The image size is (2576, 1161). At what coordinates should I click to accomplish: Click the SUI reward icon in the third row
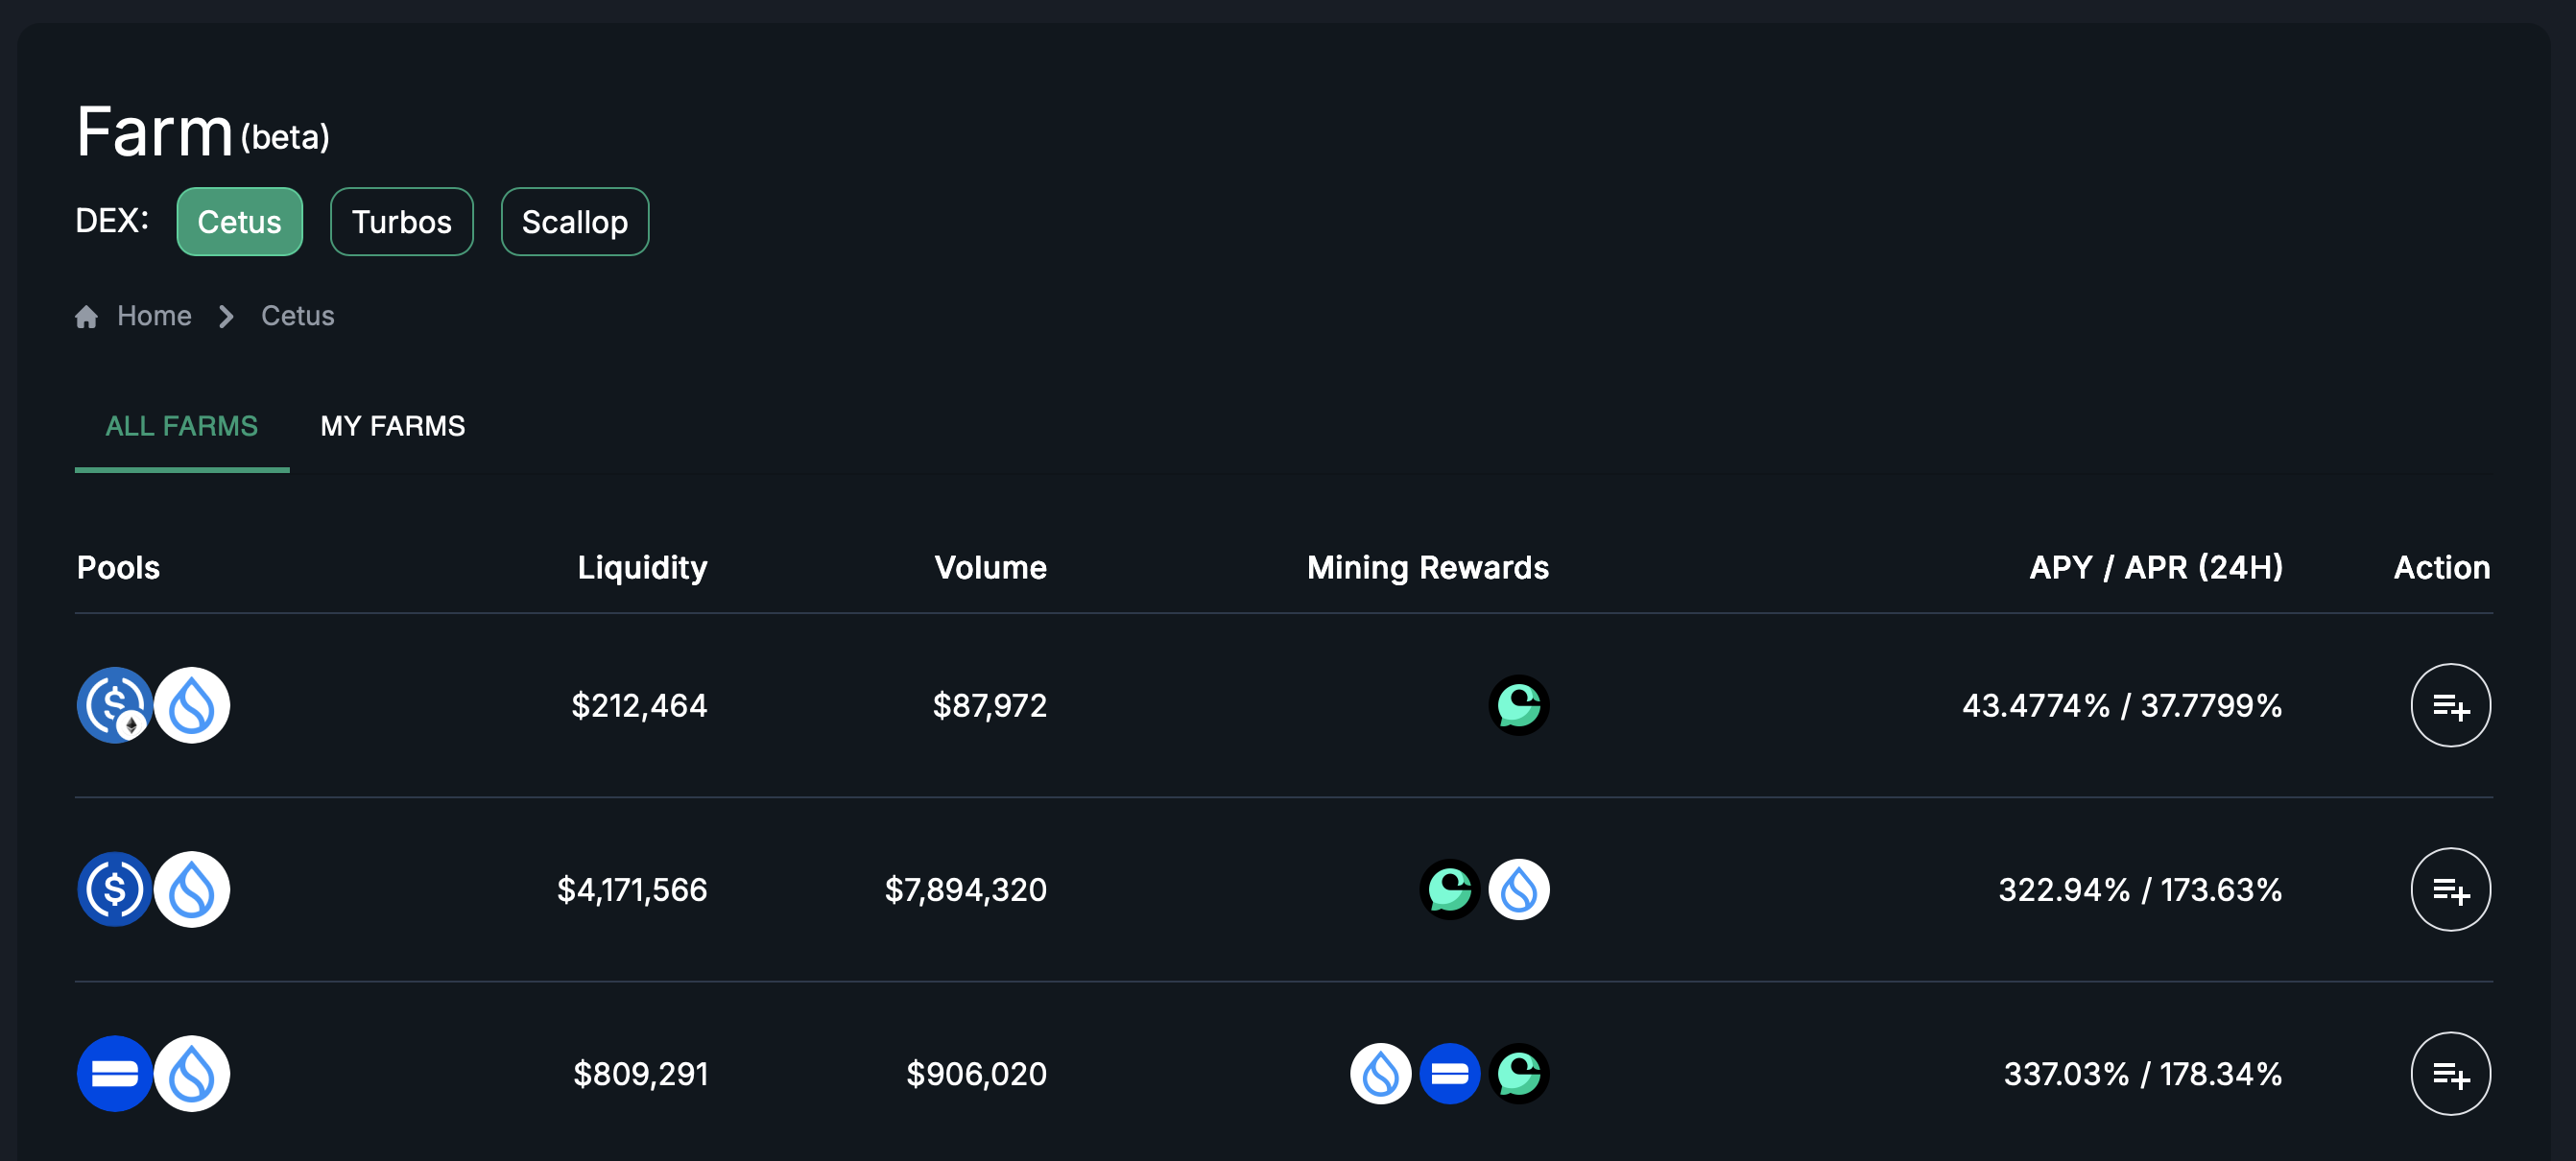[x=1380, y=1073]
